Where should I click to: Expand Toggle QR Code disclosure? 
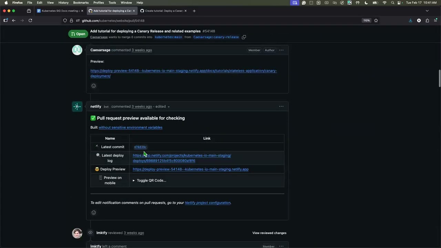click(150, 180)
